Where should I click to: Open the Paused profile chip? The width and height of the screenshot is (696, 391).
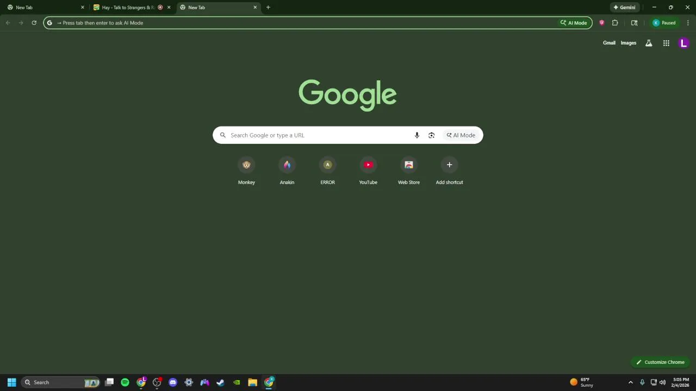(x=664, y=23)
